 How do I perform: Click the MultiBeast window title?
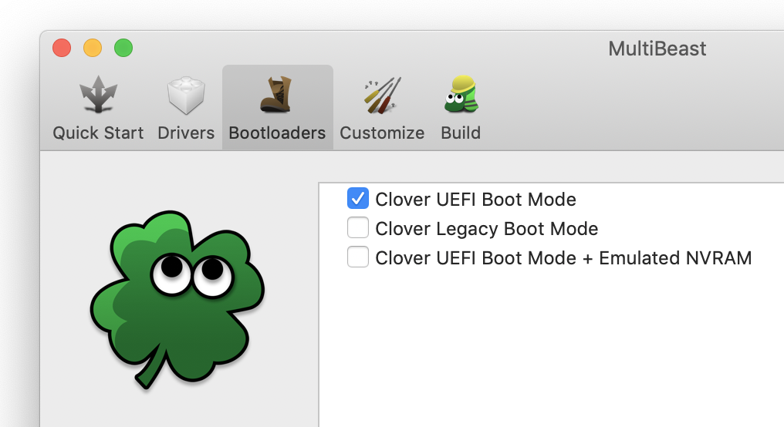coord(657,49)
